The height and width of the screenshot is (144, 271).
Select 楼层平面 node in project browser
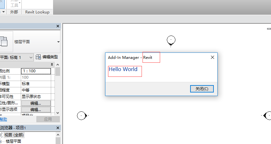click(x=13, y=141)
